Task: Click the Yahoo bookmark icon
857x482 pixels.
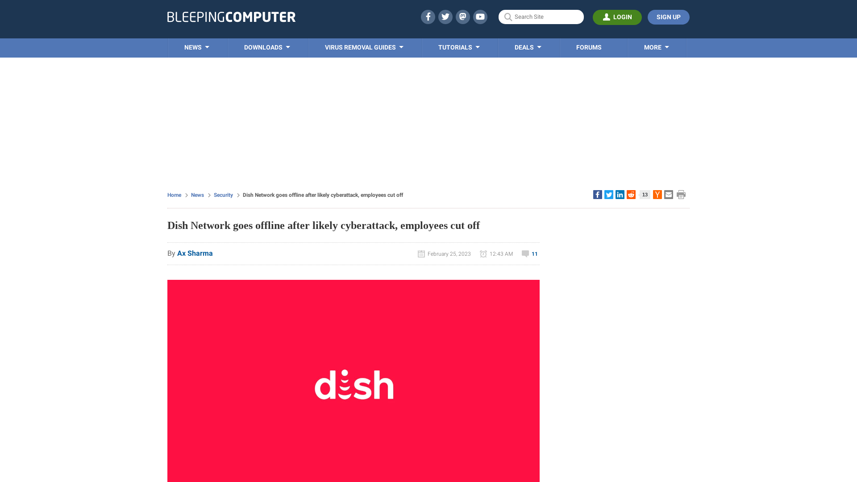Action: [x=657, y=195]
